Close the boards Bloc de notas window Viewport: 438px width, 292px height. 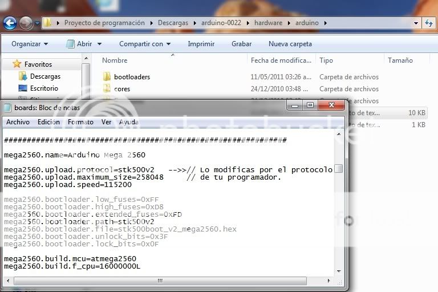331,105
